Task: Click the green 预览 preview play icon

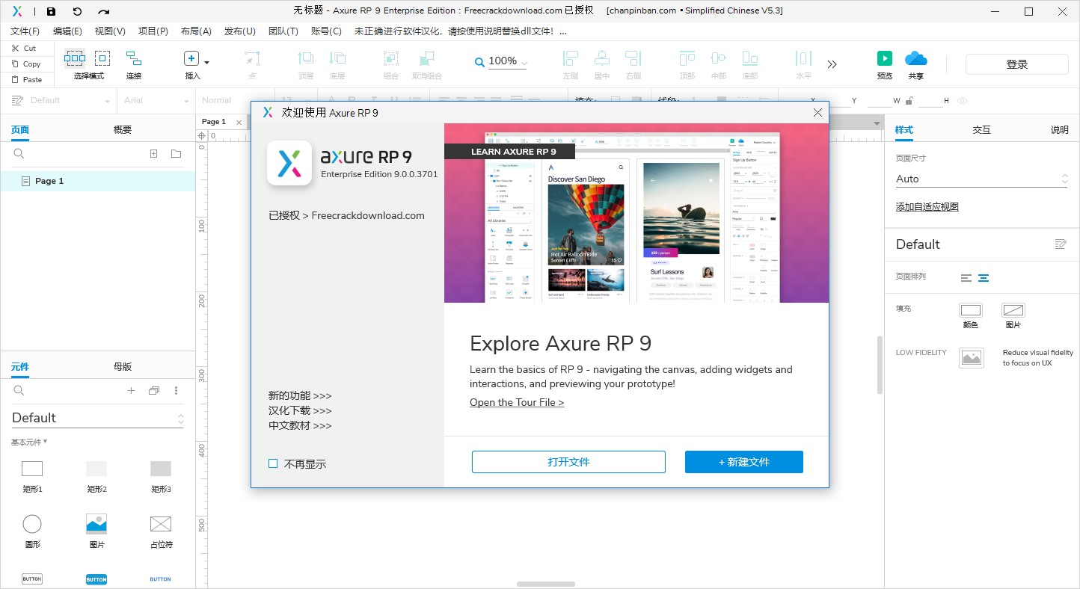Action: tap(885, 58)
